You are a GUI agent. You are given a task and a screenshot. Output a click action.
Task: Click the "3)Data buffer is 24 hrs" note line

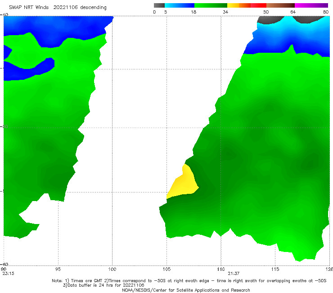pos(103,285)
